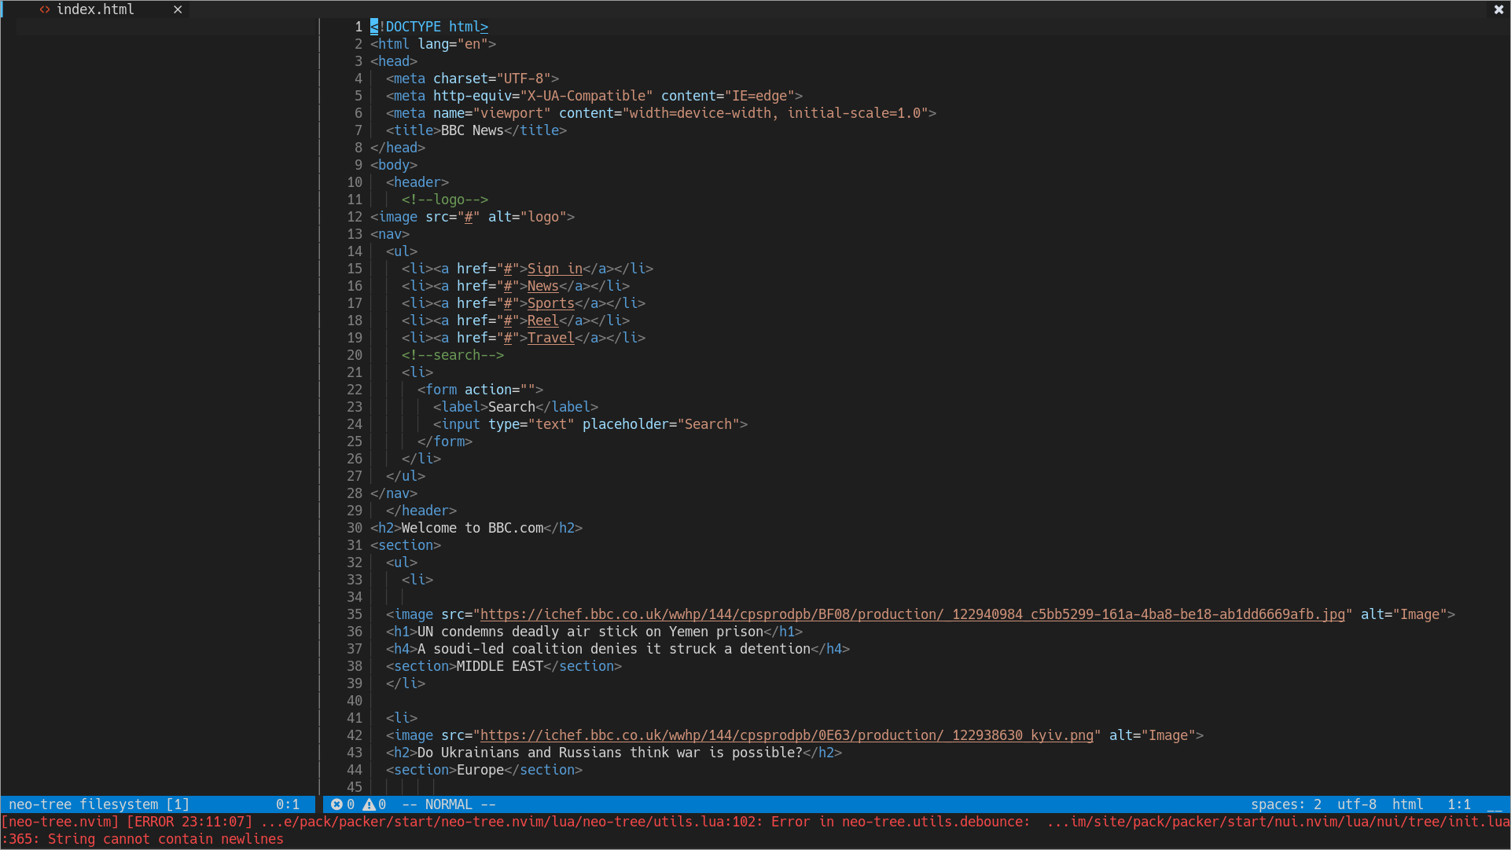Click the "1:1" cursor position indicator
This screenshot has height=850, width=1511.
click(1460, 804)
